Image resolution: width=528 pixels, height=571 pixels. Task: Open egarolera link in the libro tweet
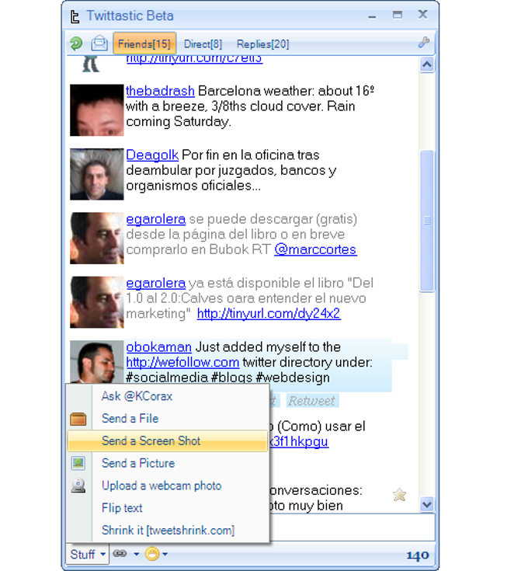coord(156,284)
